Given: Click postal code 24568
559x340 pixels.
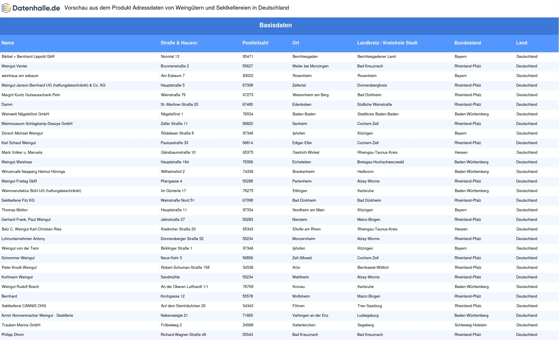Looking at the screenshot, I should coord(248,325).
